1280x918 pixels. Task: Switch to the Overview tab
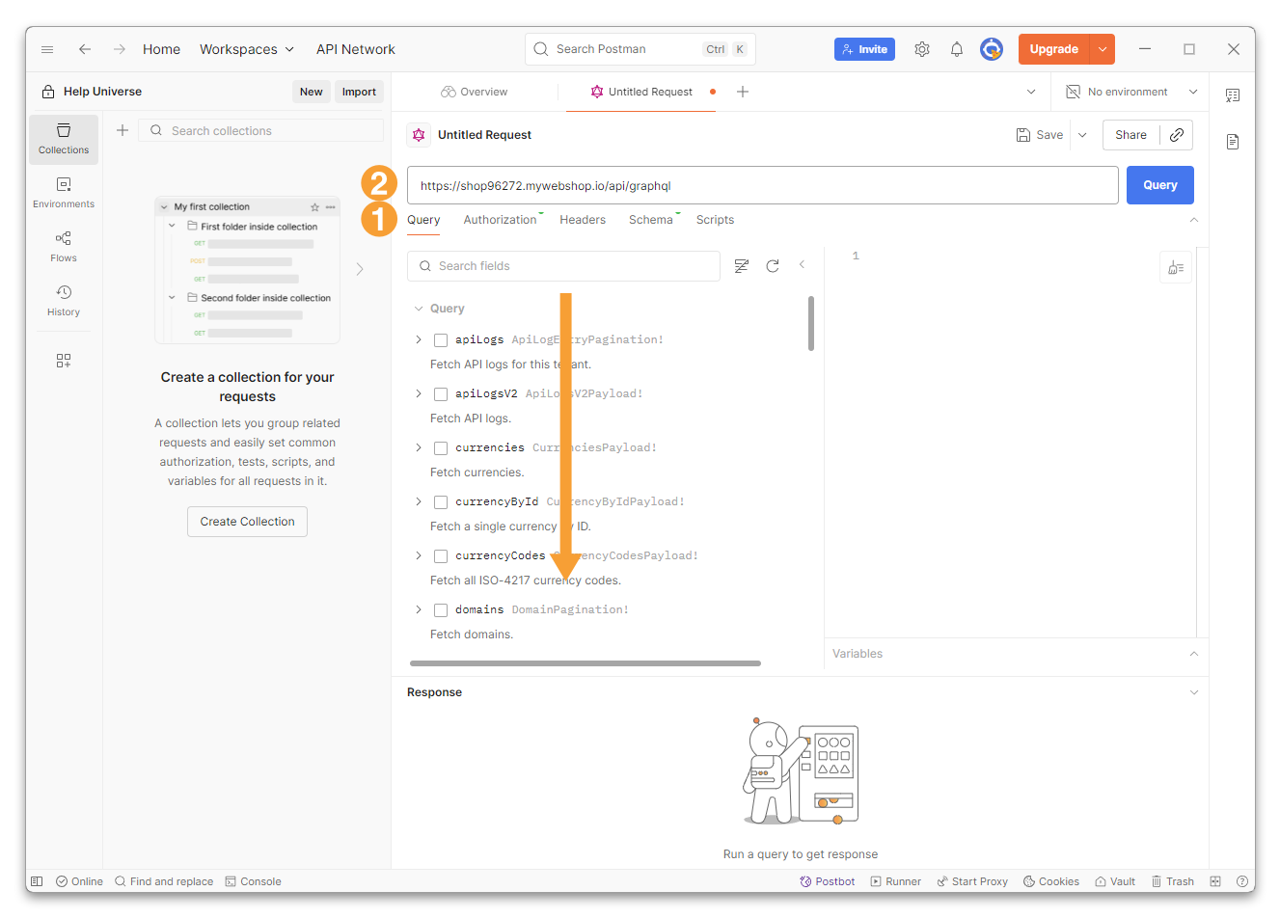click(x=475, y=92)
